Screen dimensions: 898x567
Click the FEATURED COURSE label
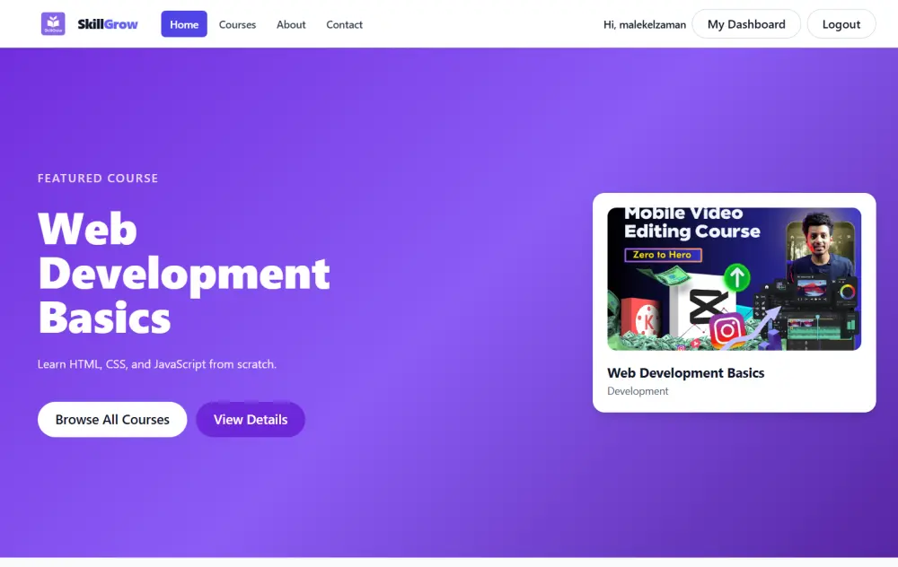[x=97, y=178]
